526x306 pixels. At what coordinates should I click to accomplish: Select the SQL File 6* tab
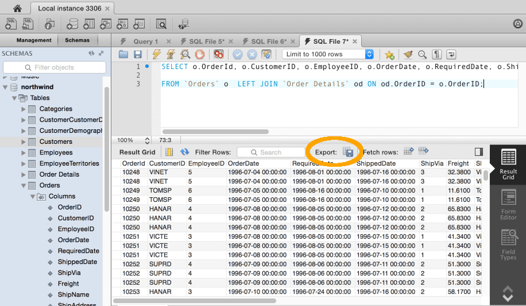point(269,42)
